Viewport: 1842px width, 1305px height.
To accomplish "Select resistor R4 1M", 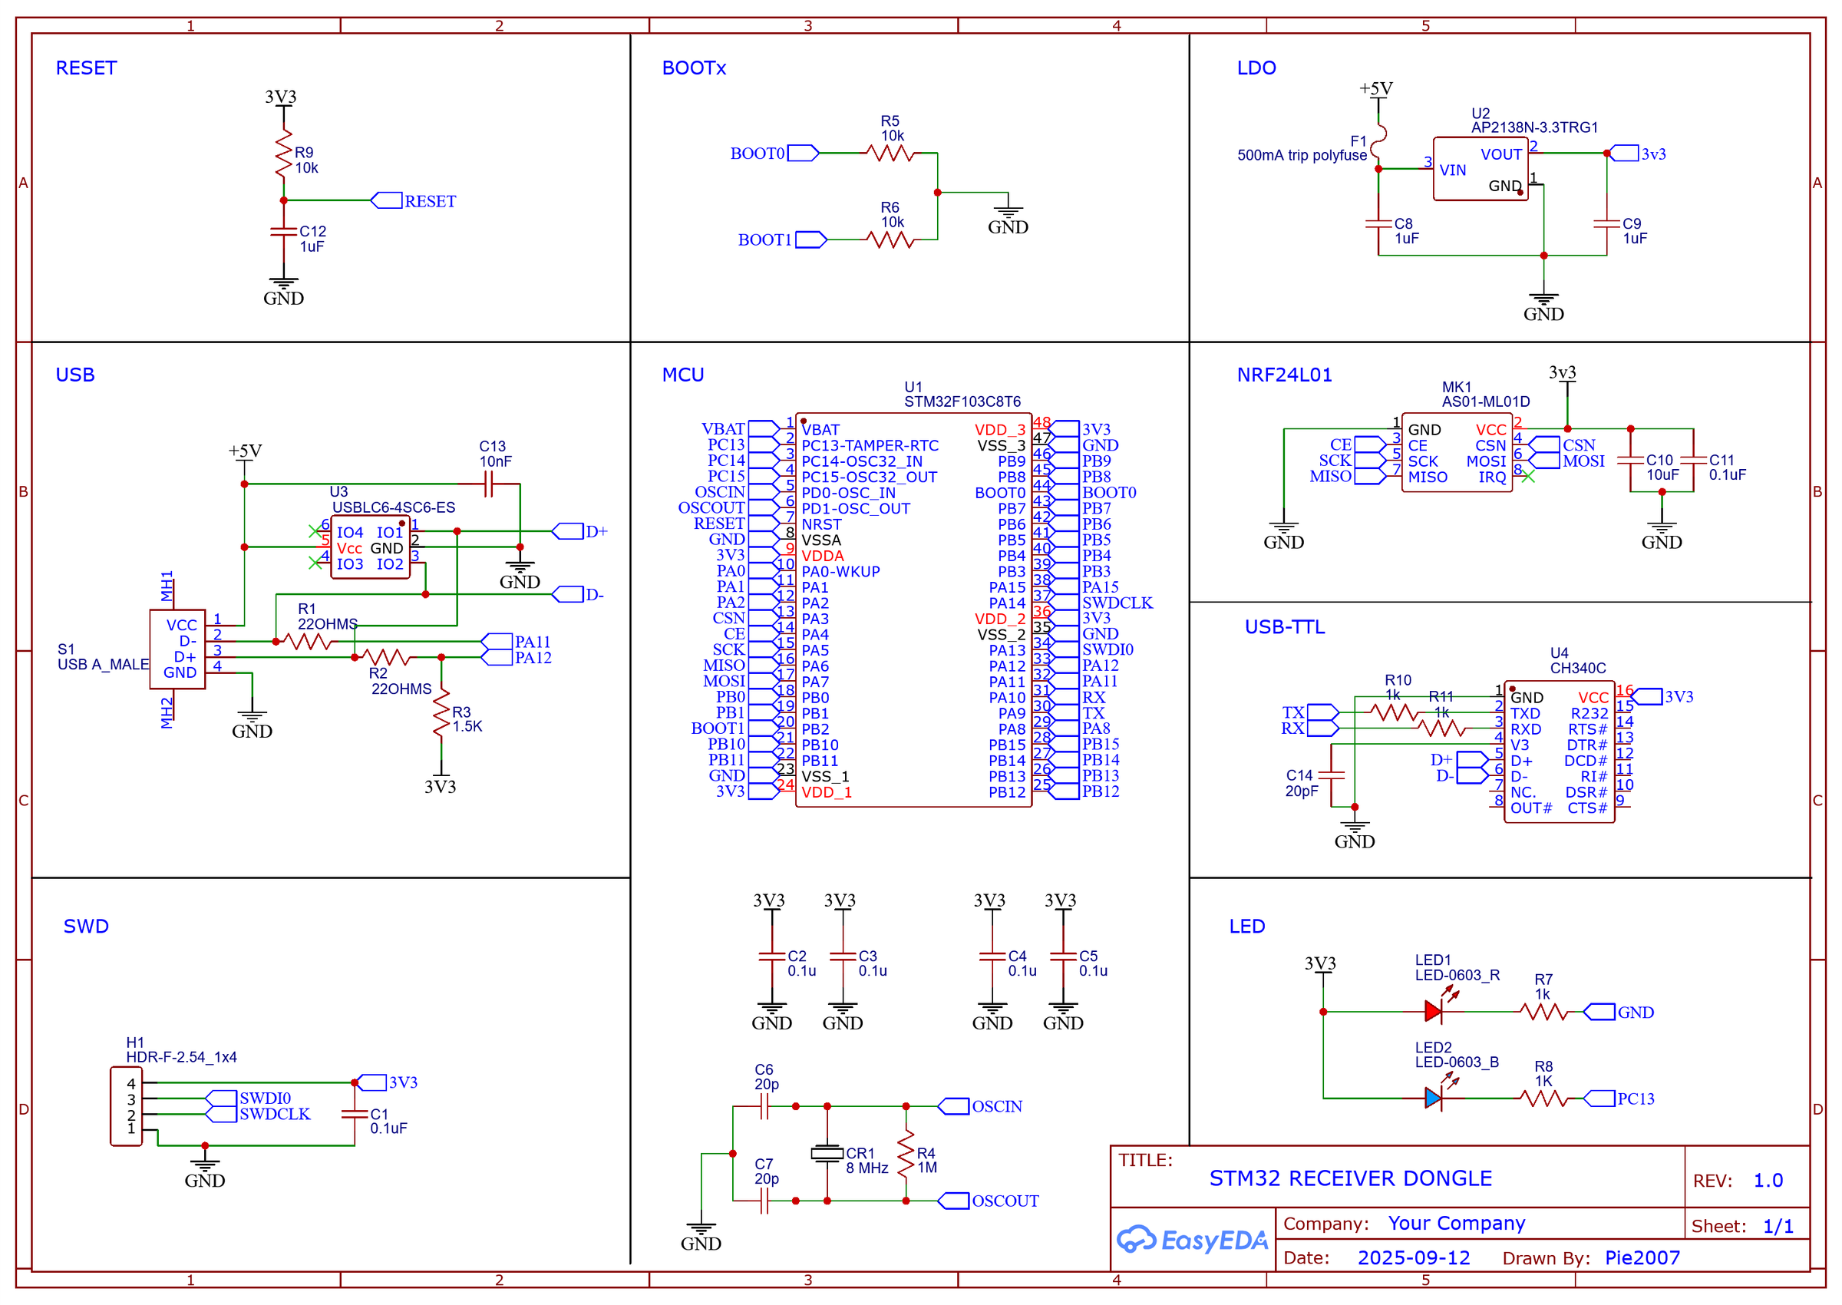I will pos(906,1154).
